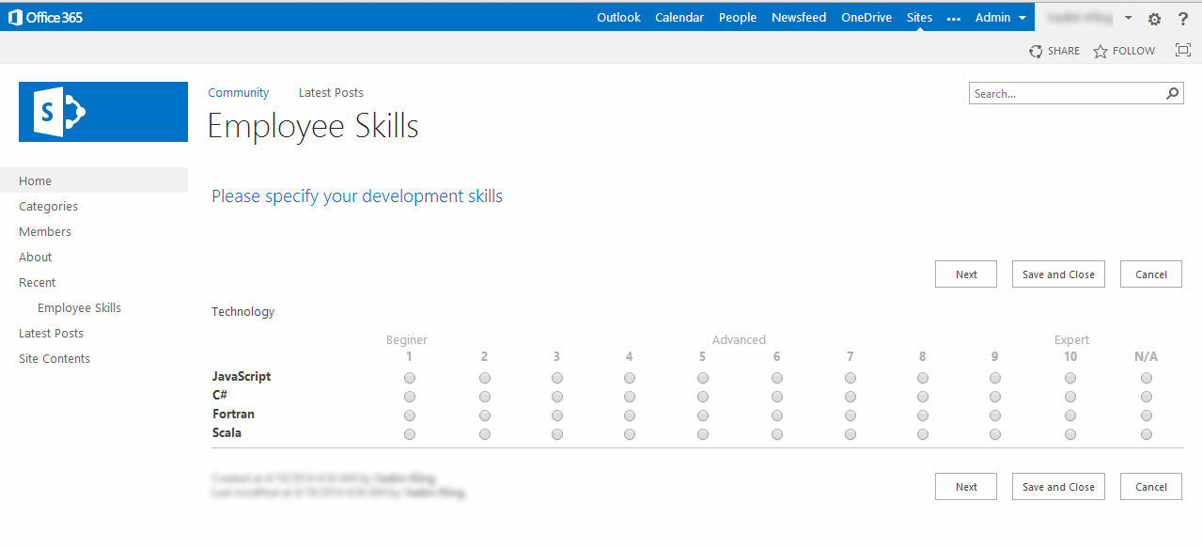
Task: Select skill level 5 for JavaScript
Action: pos(702,377)
